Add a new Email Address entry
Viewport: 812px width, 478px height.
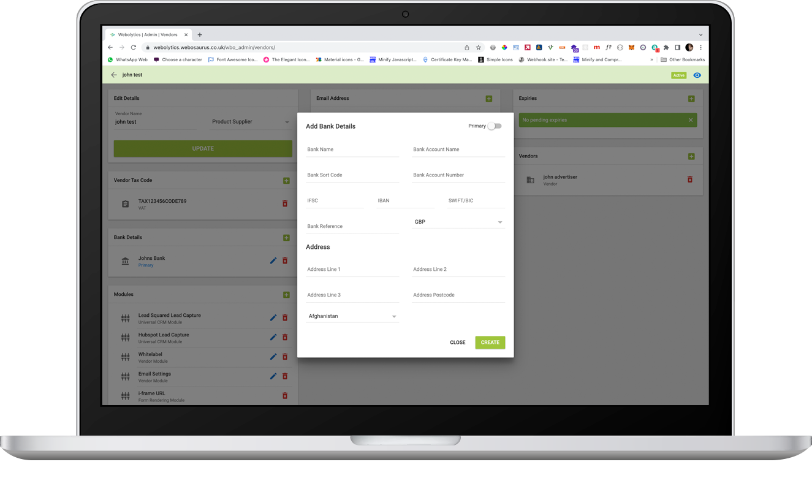(488, 98)
